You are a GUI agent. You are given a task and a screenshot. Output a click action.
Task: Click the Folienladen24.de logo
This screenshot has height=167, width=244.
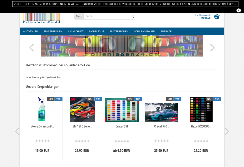[41, 19]
